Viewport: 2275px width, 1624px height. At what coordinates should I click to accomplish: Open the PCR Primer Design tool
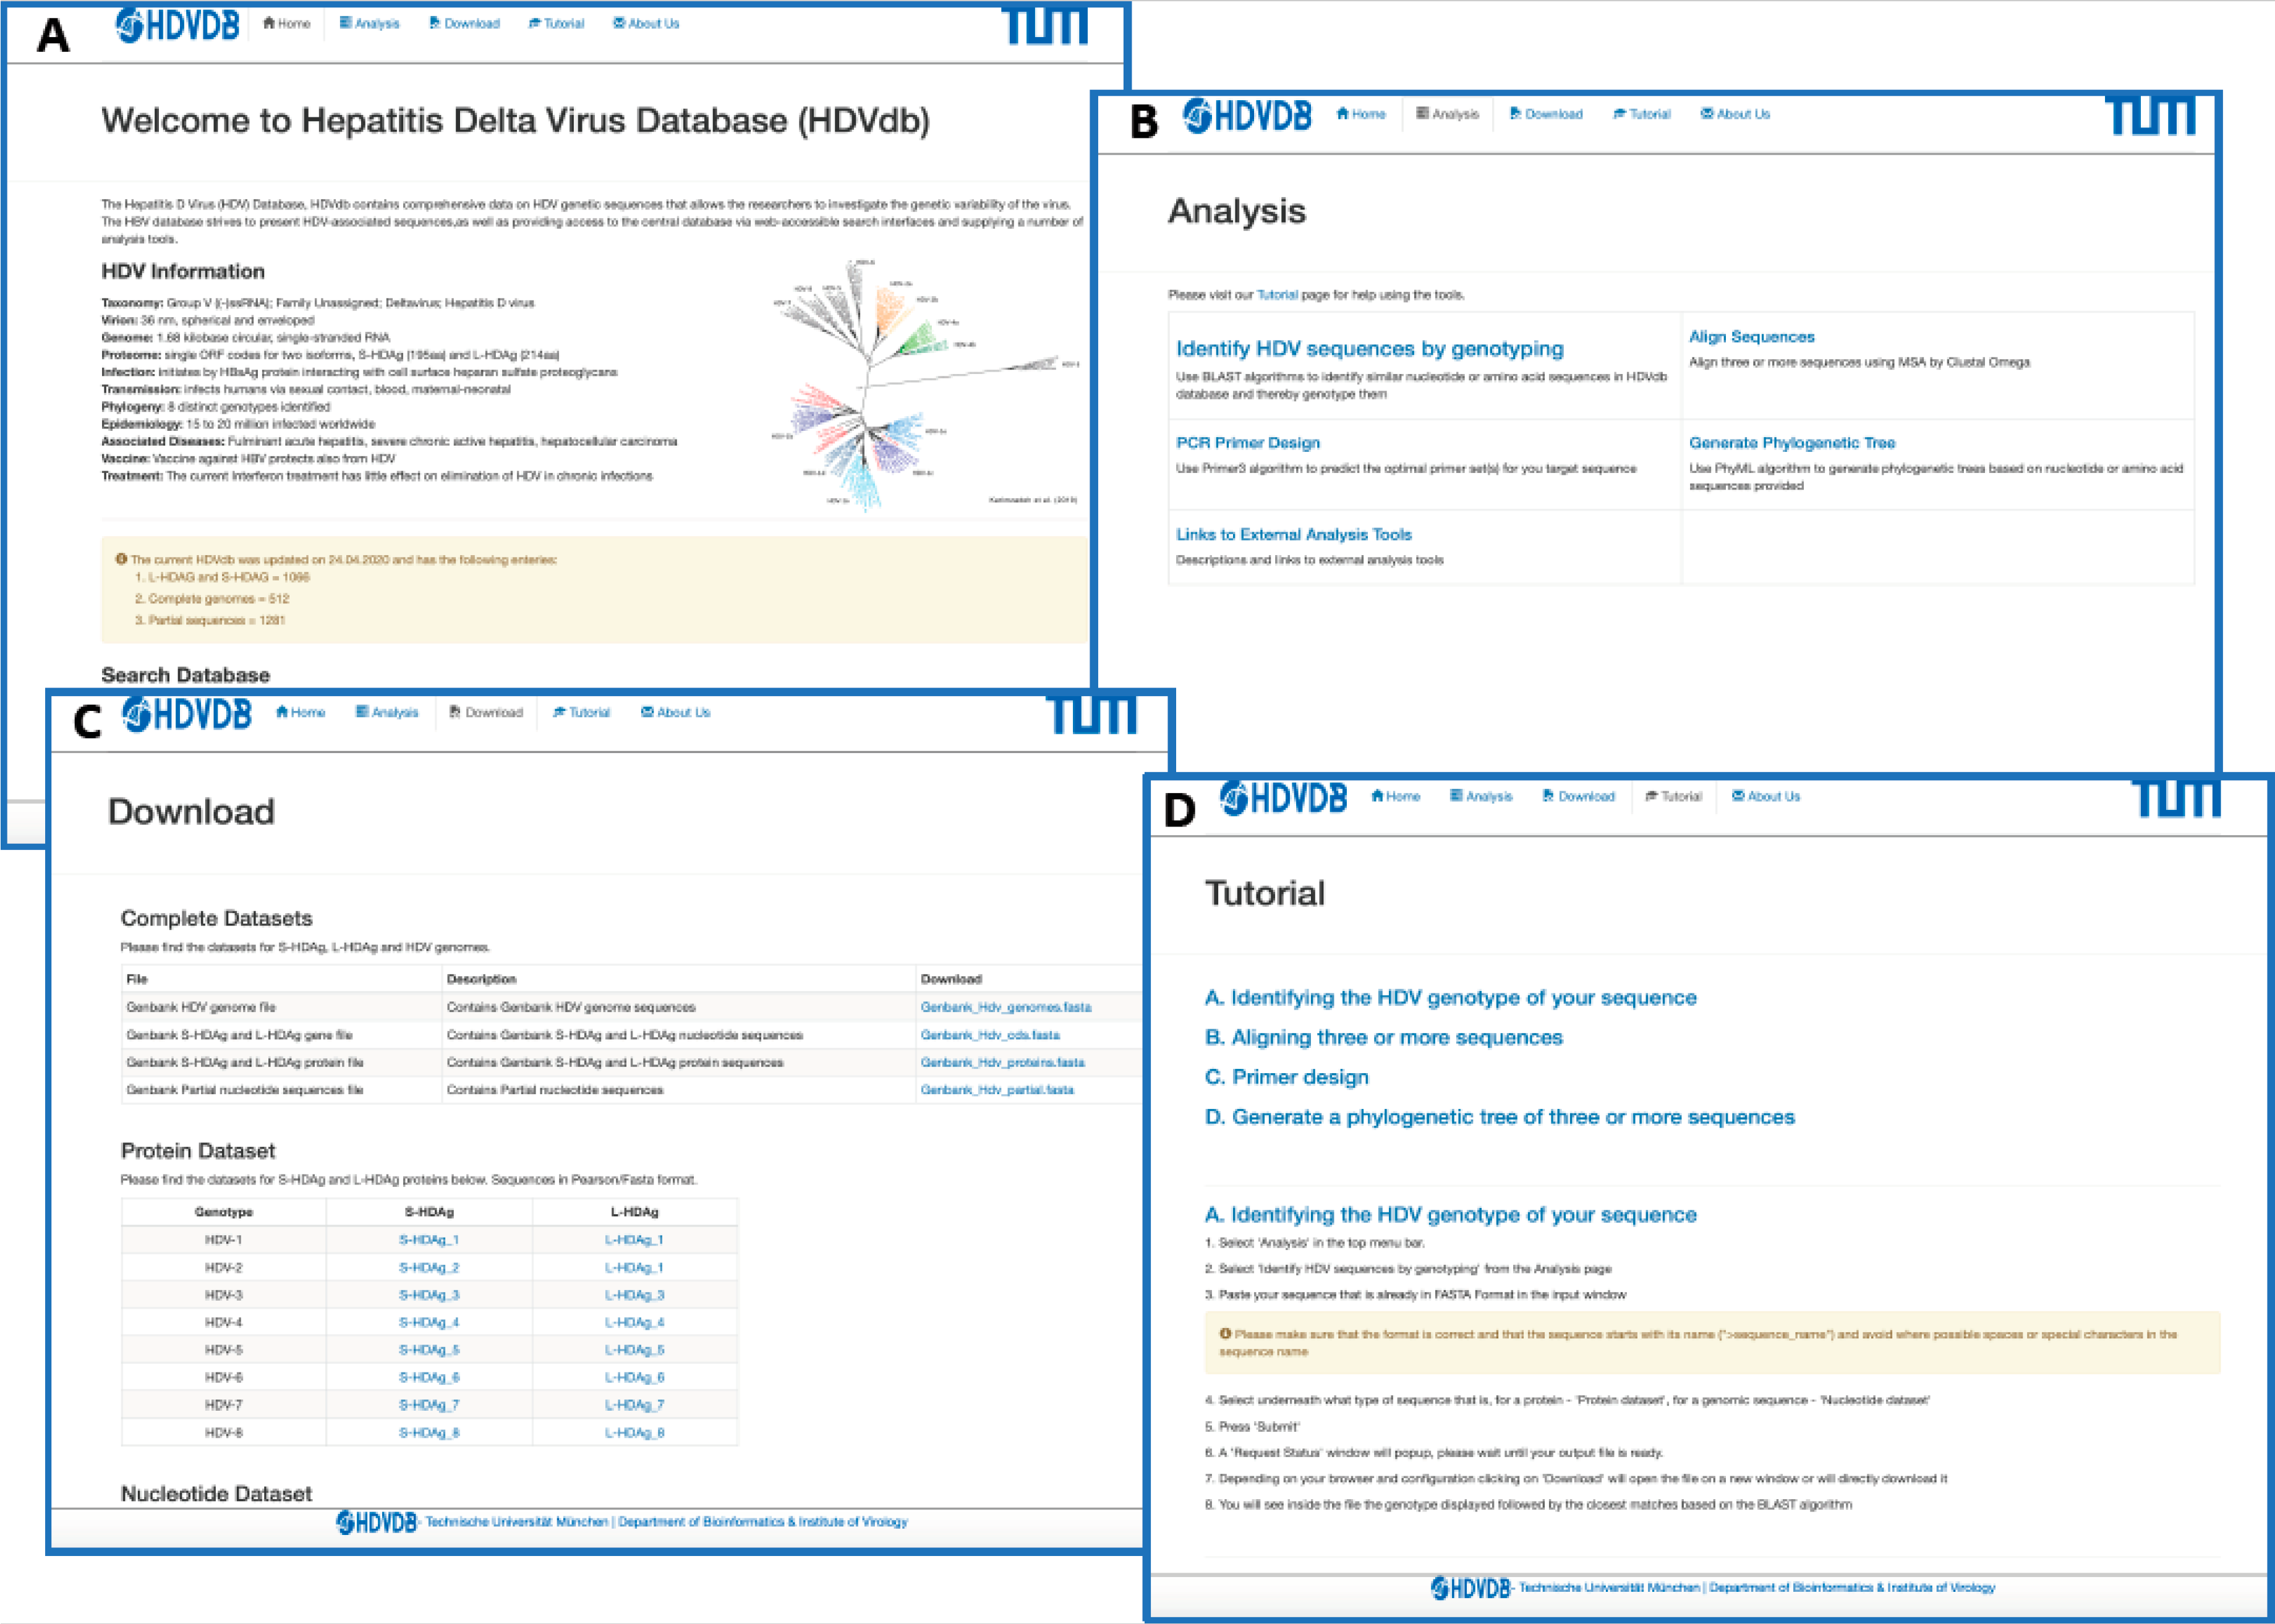[x=1247, y=442]
